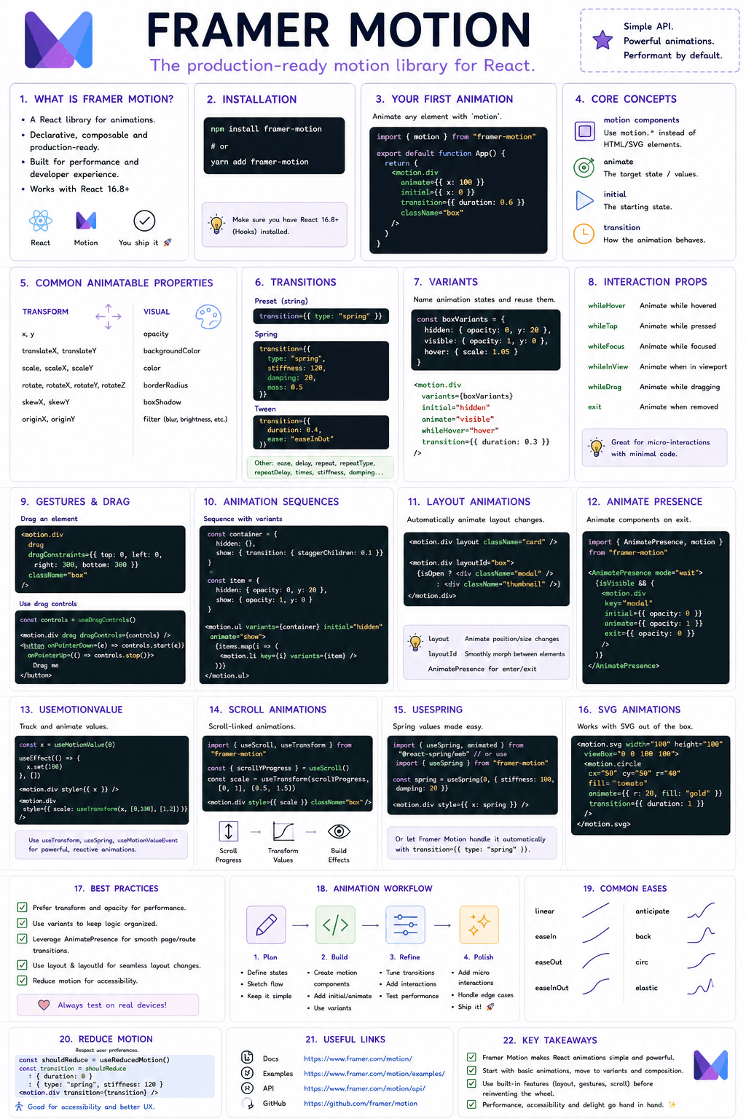The width and height of the screenshot is (746, 1119).
Task: Open the framer.com/motion/api/ link
Action: tap(364, 1088)
